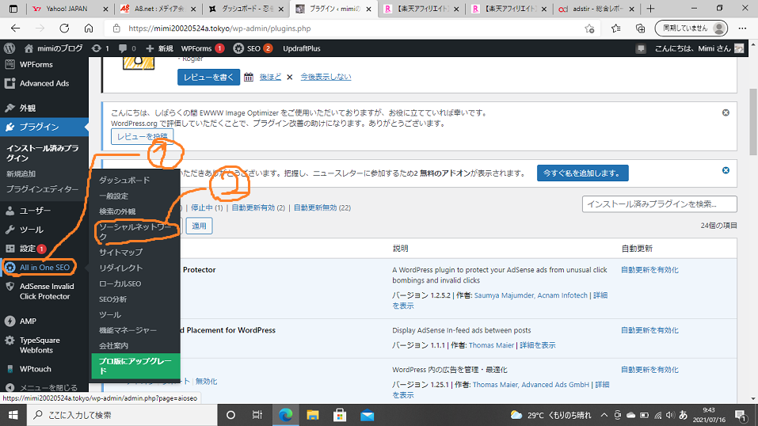
Task: Open the browser home page icon
Action: pos(89,29)
